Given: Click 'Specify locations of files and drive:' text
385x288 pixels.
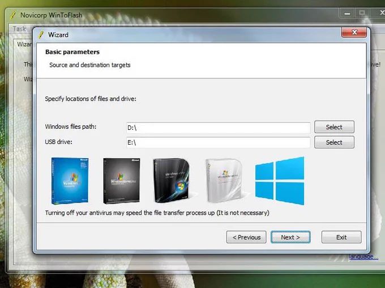Looking at the screenshot, I should coord(91,99).
